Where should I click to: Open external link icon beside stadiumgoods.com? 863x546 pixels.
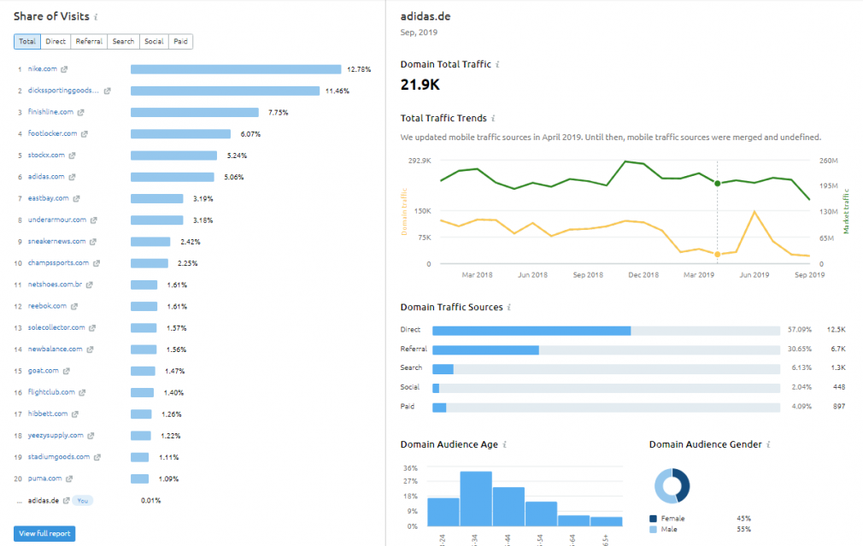pos(97,457)
